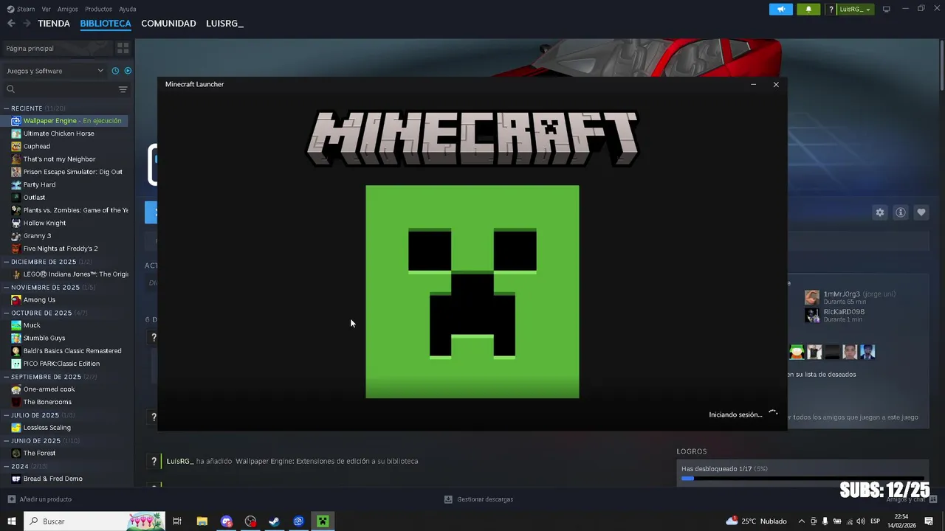Click the library search field
Image resolution: width=945 pixels, height=531 pixels.
59,89
